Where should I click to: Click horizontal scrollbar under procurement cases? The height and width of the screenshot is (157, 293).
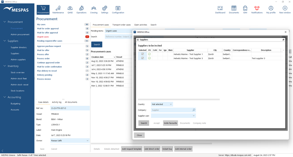click(x=151, y=144)
